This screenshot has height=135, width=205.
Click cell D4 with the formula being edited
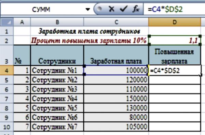175,70
